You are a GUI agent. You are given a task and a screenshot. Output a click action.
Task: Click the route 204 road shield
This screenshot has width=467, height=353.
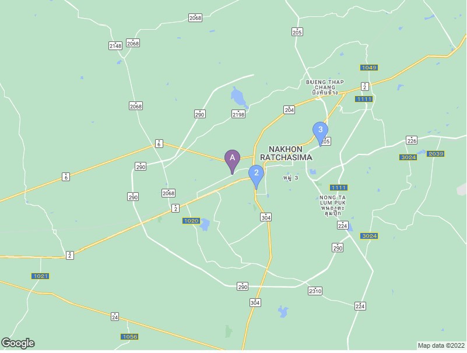point(289,110)
